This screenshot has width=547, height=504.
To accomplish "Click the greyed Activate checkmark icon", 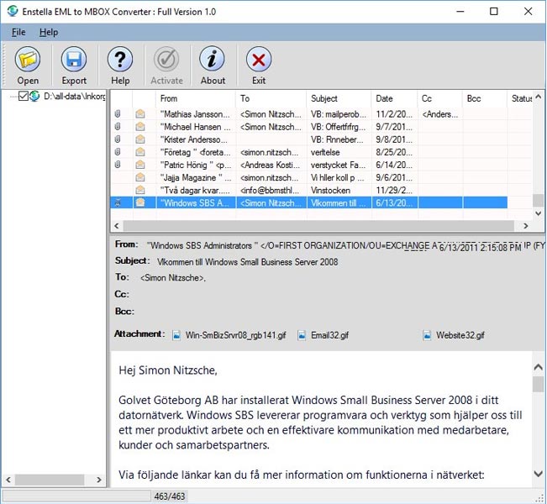I will (166, 60).
